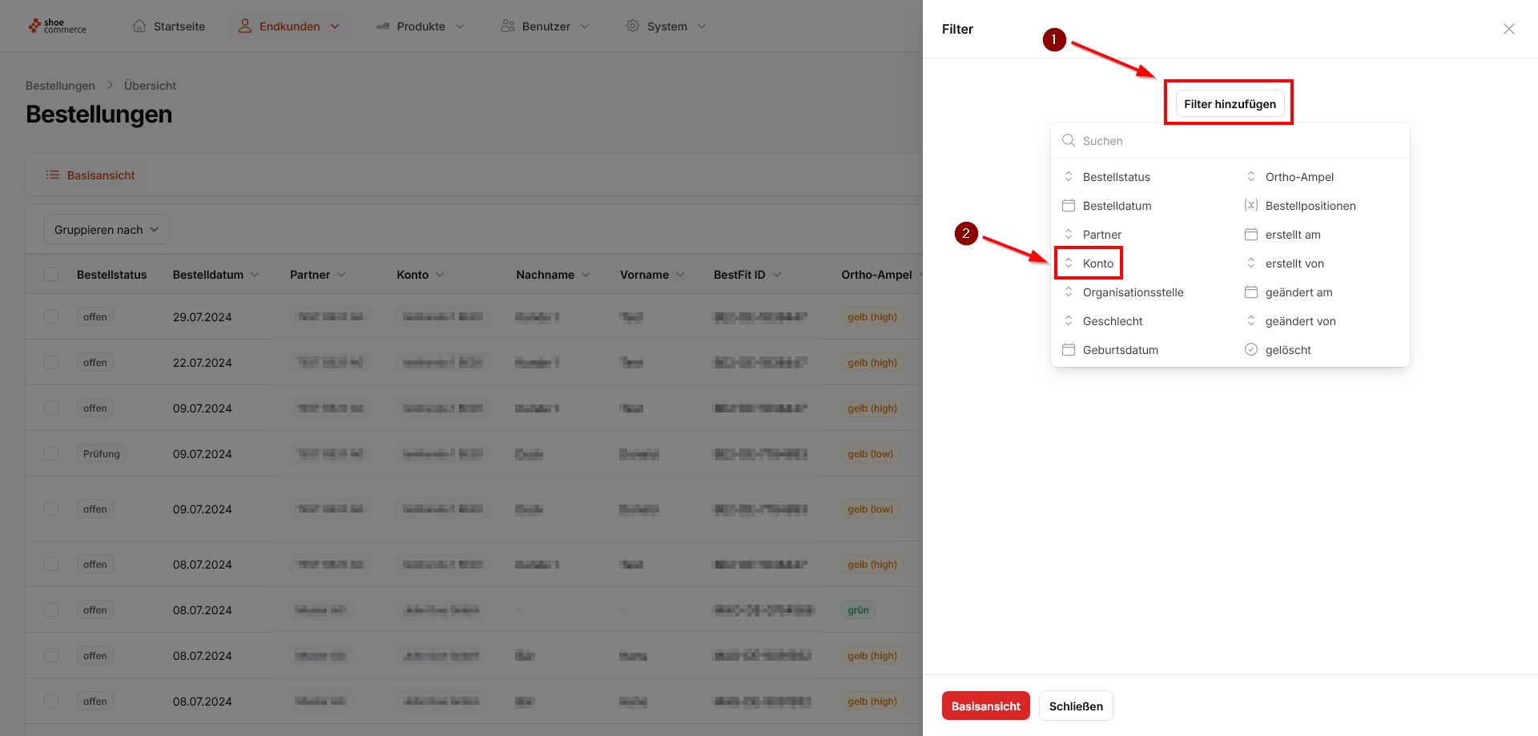The height and width of the screenshot is (736, 1538).
Task: Go to Startseite in the navigation
Action: click(169, 26)
